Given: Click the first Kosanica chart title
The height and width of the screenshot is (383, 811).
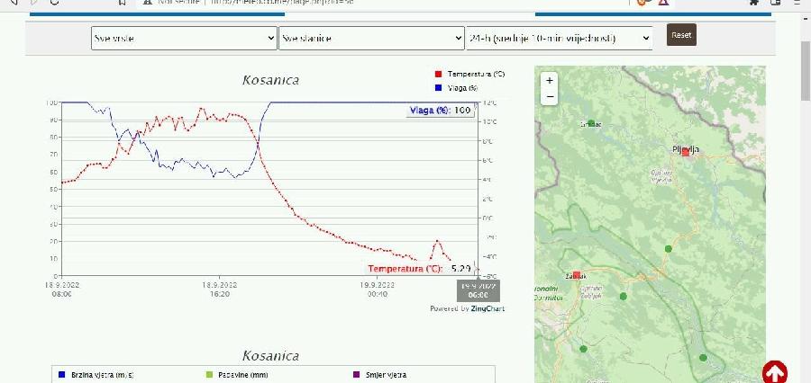Looking at the screenshot, I should pyautogui.click(x=270, y=80).
